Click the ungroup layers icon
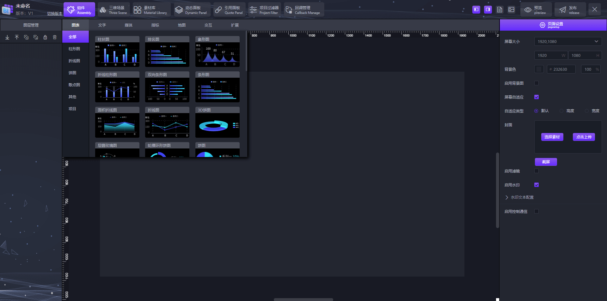The height and width of the screenshot is (301, 607). pos(36,37)
